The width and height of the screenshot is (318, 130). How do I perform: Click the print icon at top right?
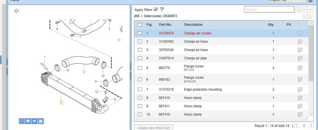(310, 1)
